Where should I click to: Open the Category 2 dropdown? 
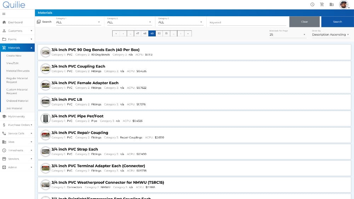pyautogui.click(x=129, y=22)
